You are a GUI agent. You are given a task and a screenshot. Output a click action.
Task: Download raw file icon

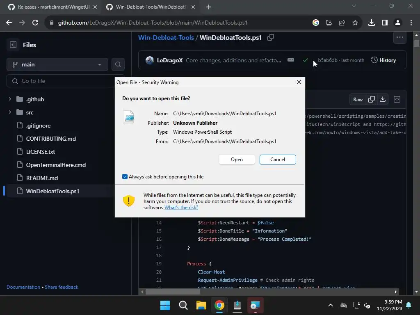383,99
